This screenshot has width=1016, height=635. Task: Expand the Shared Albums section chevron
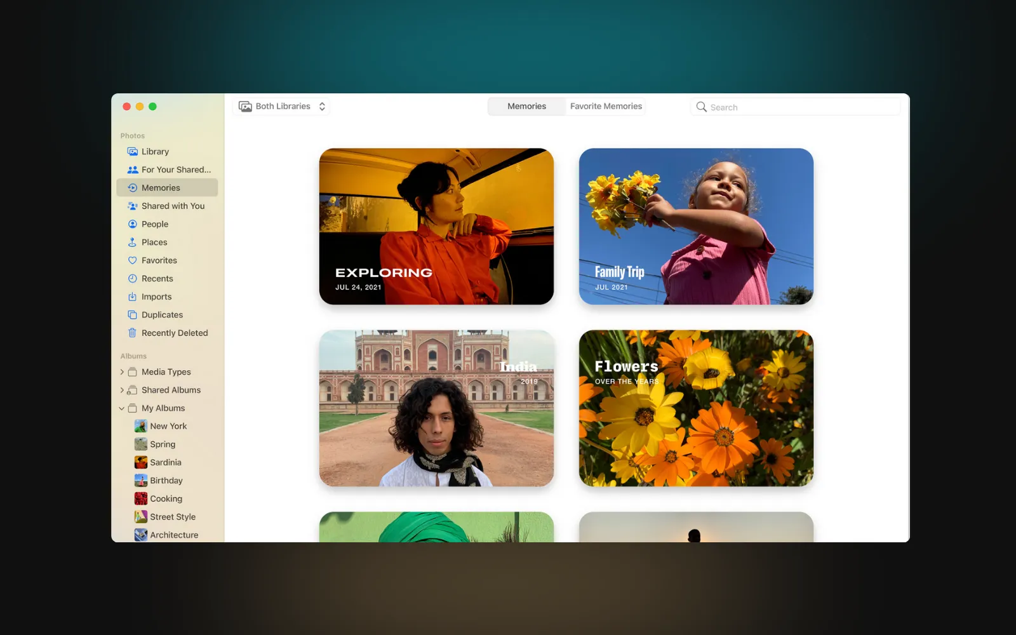[122, 390]
